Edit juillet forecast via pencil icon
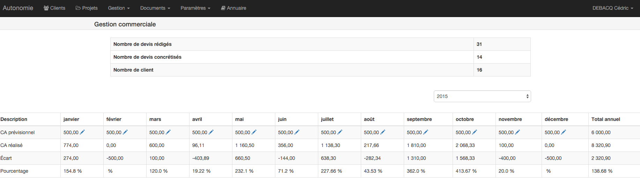The height and width of the screenshot is (196, 640). (x=340, y=132)
